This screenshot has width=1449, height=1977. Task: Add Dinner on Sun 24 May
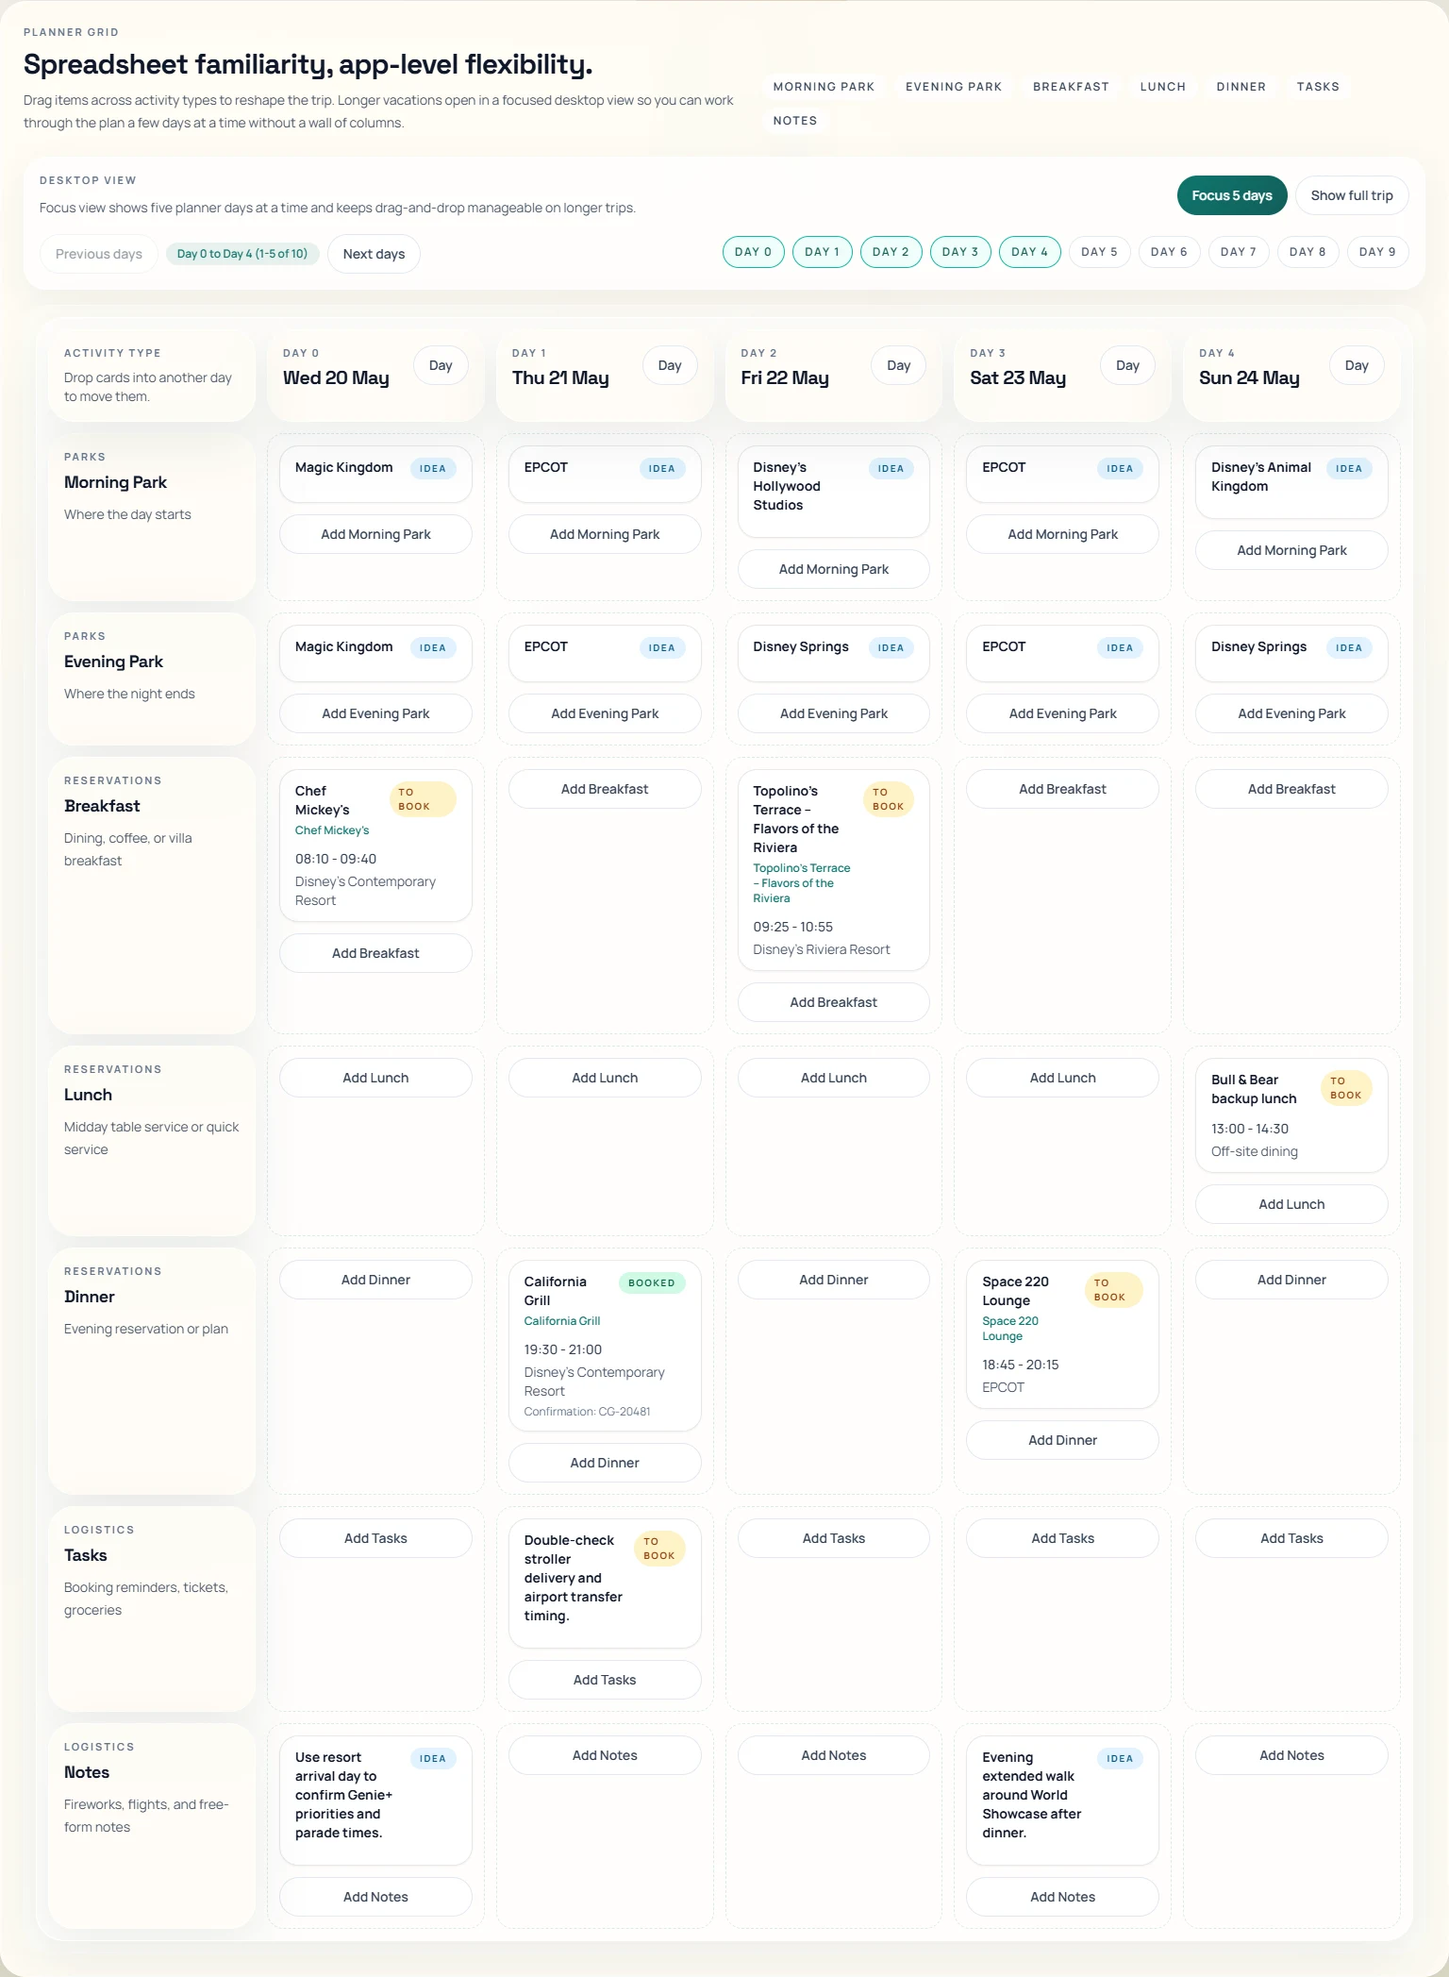coord(1291,1280)
